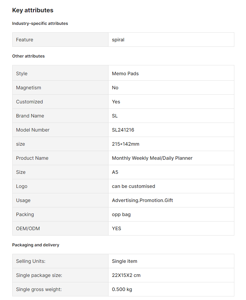Click the 22X15X2 cm package size
The image size is (246, 300).
pyautogui.click(x=126, y=275)
